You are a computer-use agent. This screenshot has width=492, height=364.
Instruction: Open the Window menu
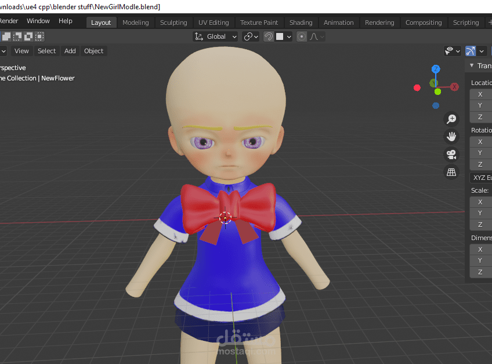(38, 20)
